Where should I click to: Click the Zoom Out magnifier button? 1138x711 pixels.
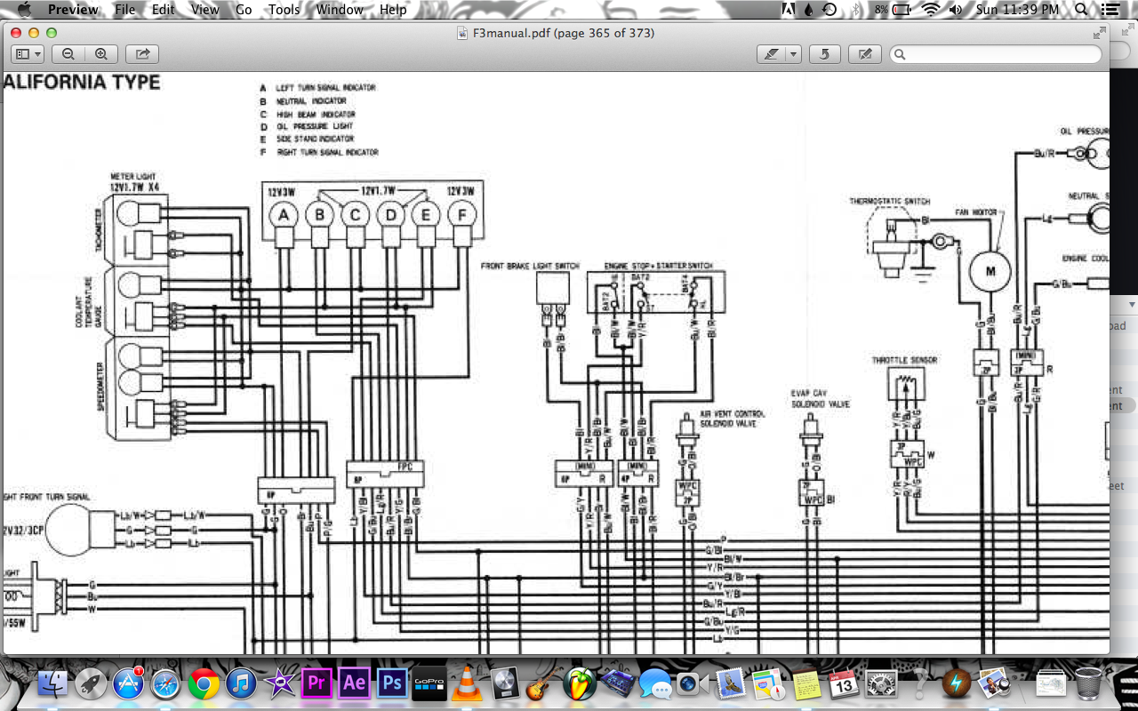68,54
